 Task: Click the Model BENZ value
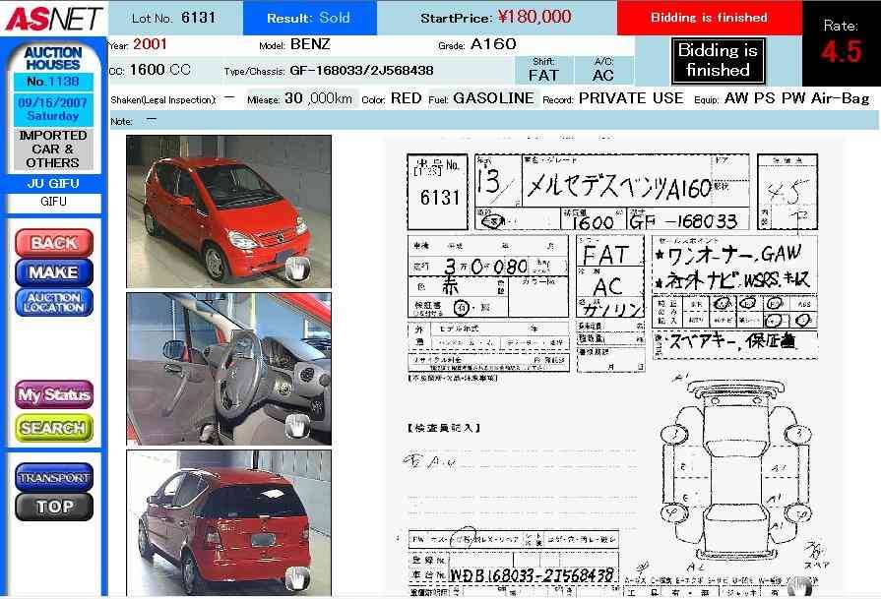pos(311,44)
